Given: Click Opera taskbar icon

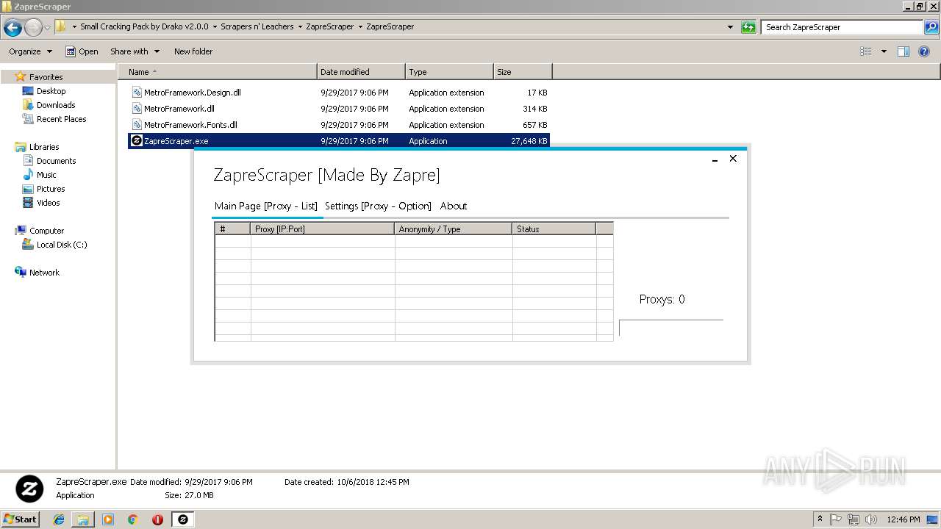Looking at the screenshot, I should tap(157, 519).
